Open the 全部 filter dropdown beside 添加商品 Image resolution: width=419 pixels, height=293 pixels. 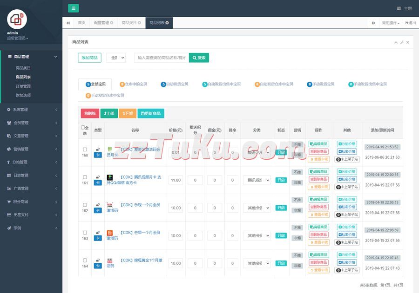tap(116, 58)
